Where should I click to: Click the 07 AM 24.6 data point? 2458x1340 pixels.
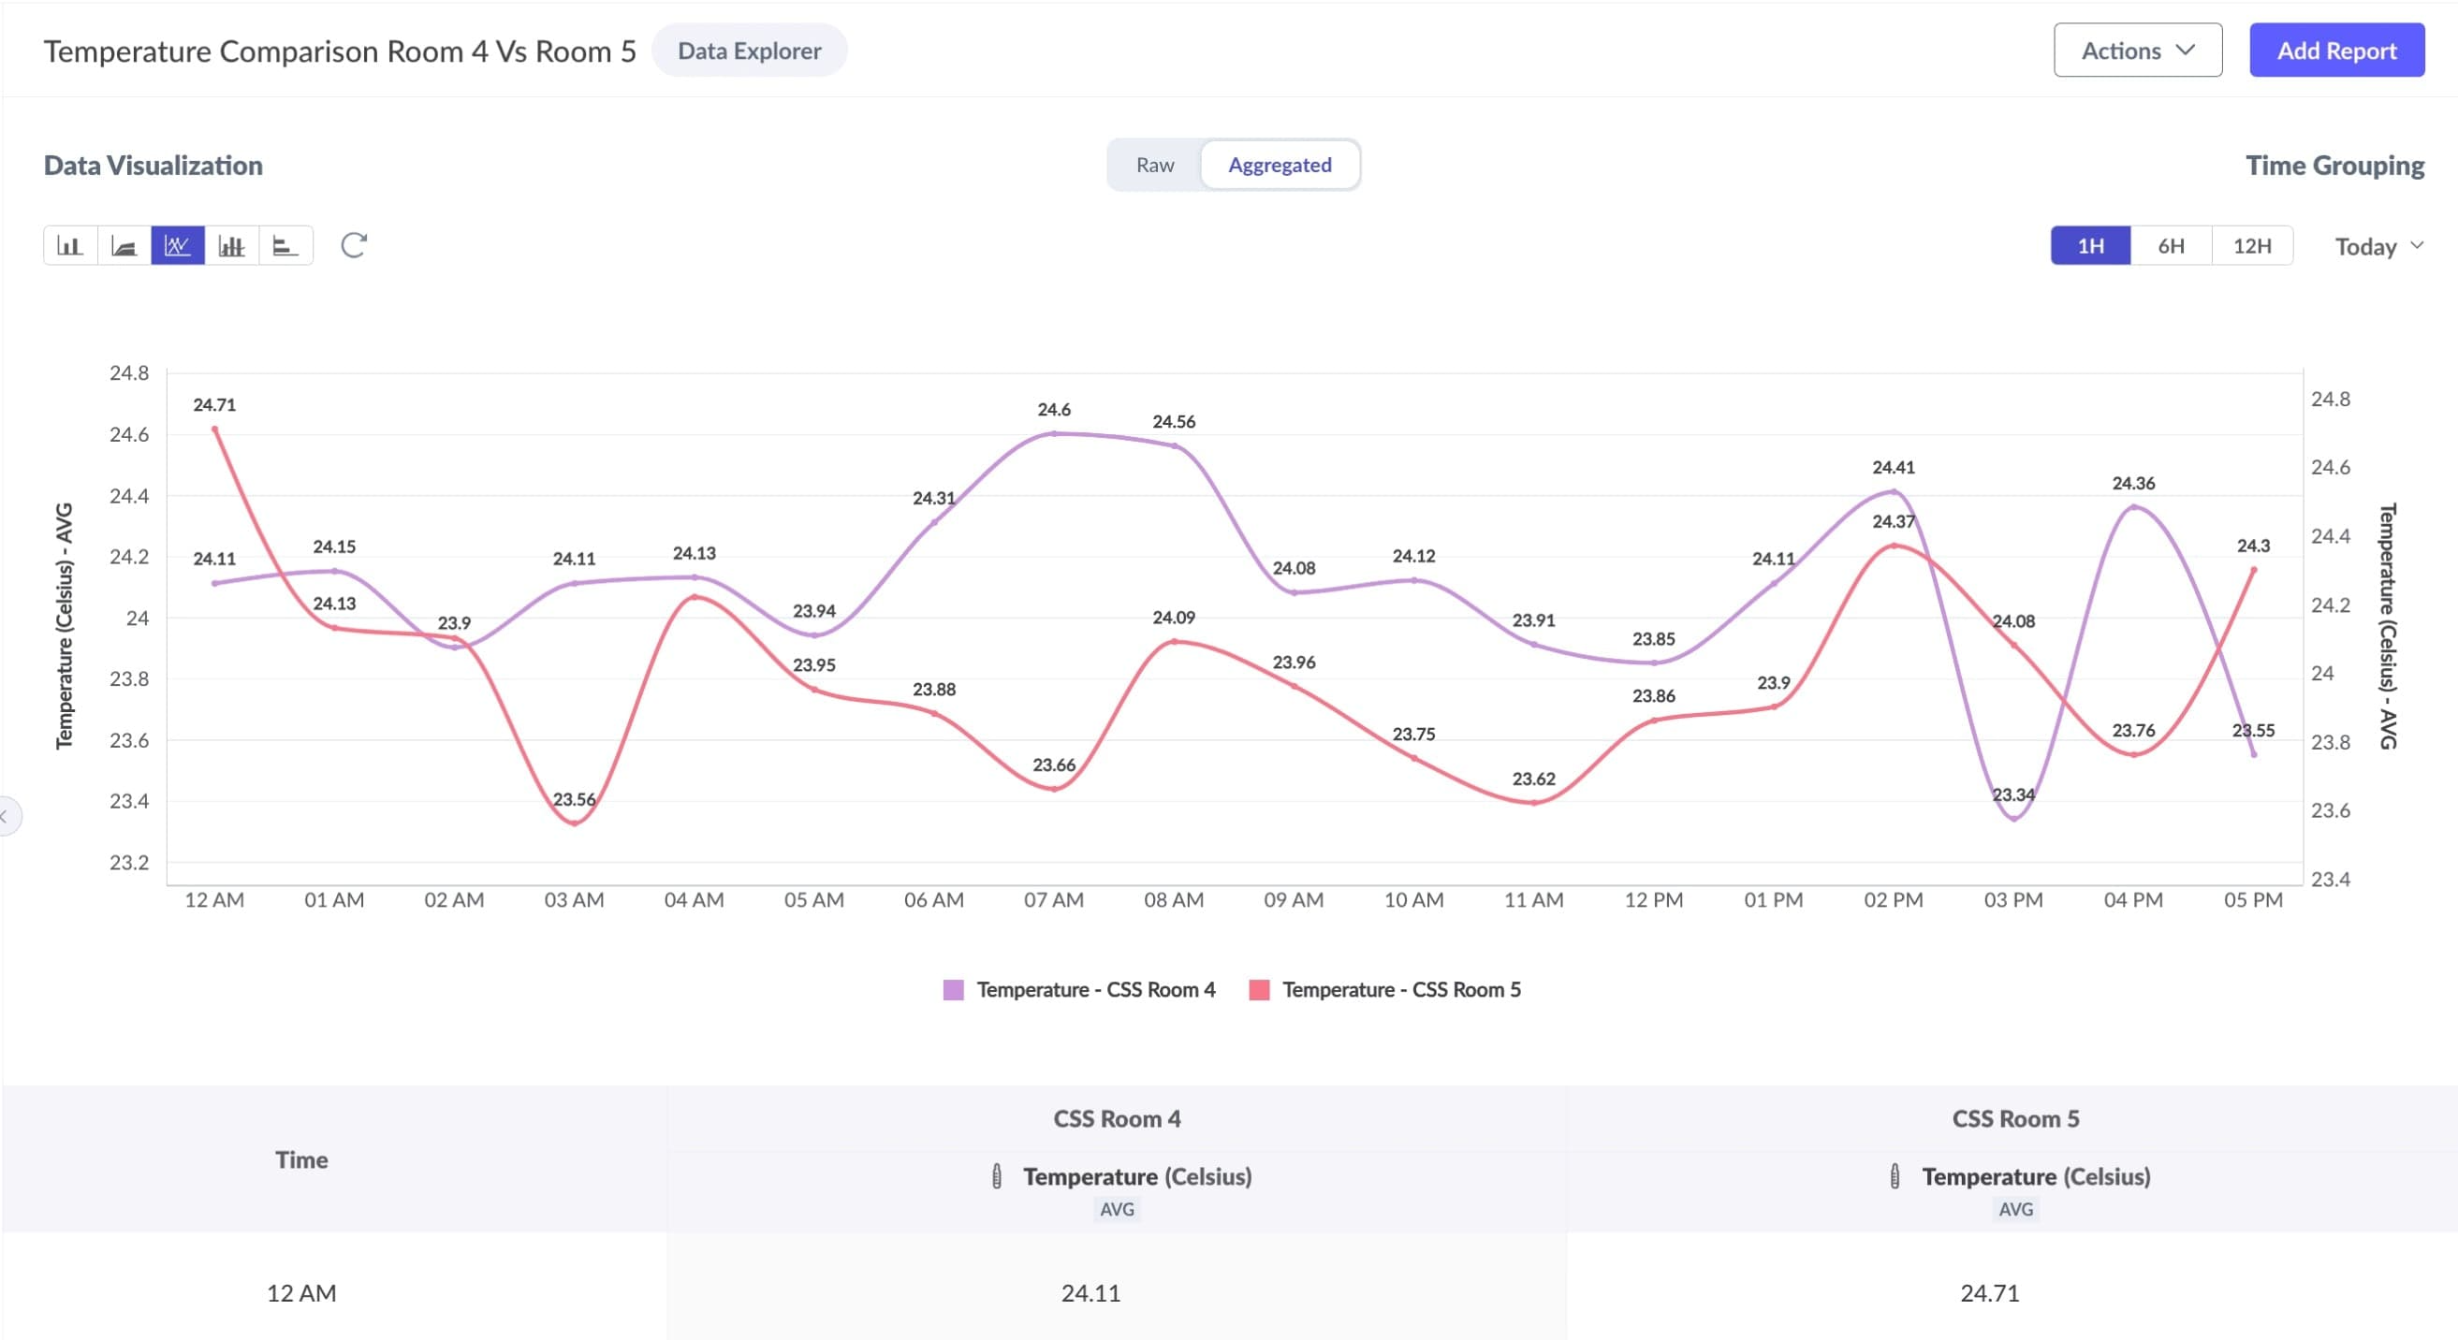click(x=1054, y=434)
